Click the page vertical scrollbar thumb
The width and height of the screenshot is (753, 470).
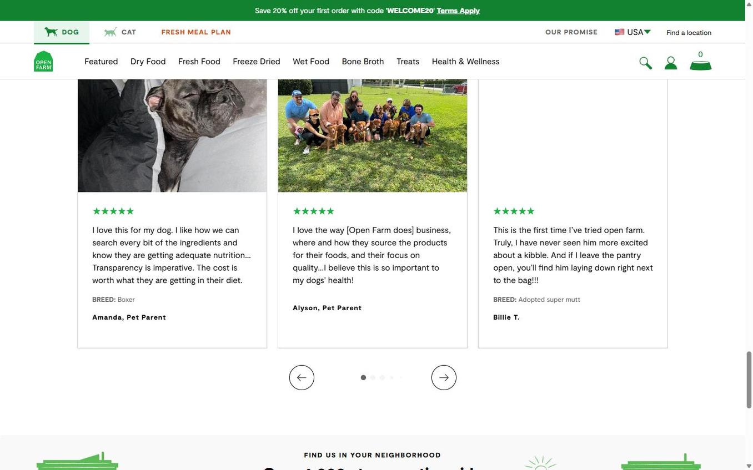pos(749,380)
